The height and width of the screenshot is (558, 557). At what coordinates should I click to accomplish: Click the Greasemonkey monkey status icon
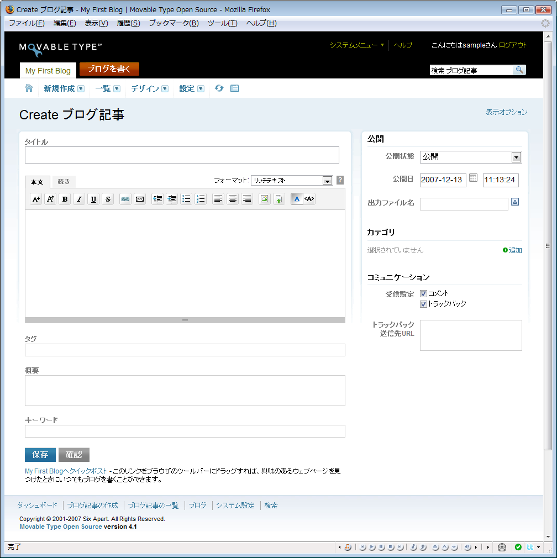(502, 547)
